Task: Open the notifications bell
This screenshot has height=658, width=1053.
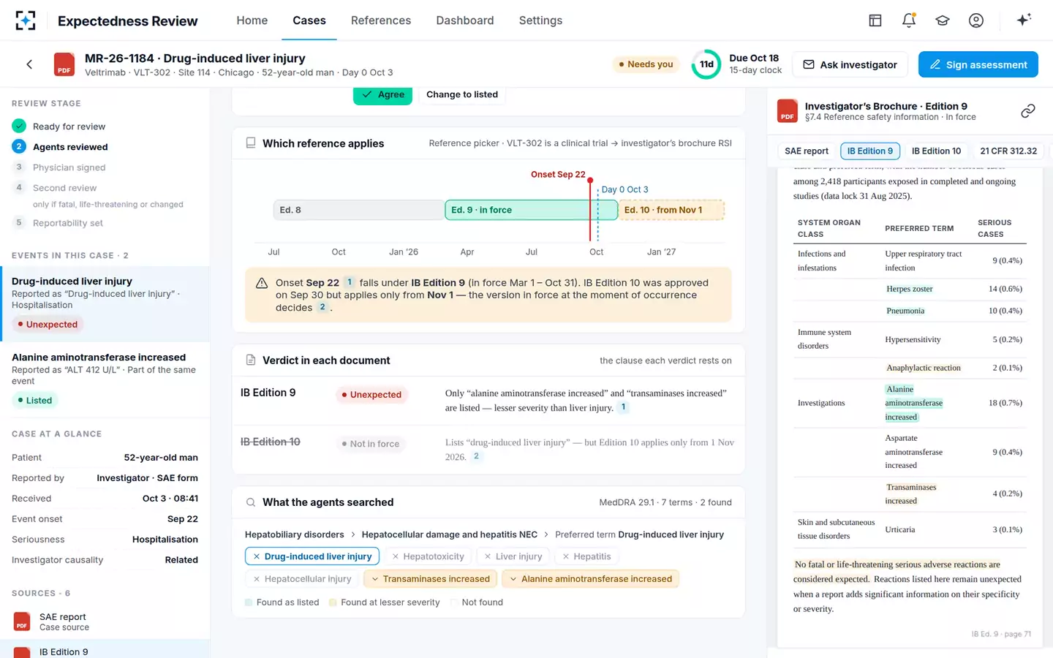Action: [x=909, y=20]
